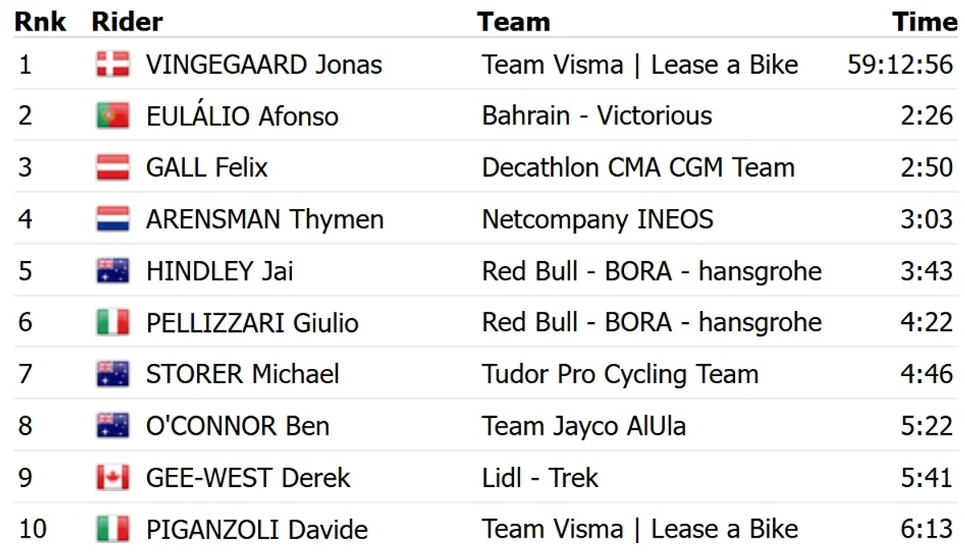Click the Italian flag beside Piganzoli
The image size is (965, 552).
[x=113, y=529]
